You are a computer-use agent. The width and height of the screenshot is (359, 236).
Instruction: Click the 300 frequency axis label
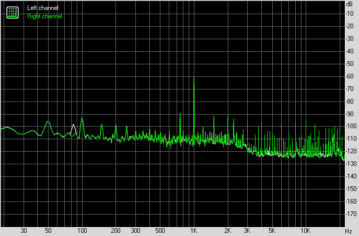tap(135, 231)
